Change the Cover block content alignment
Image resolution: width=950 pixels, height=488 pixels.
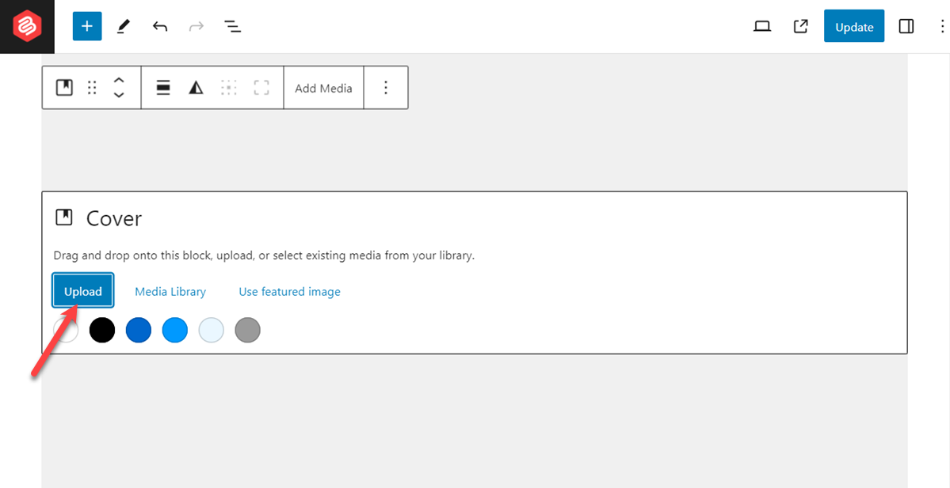click(162, 87)
